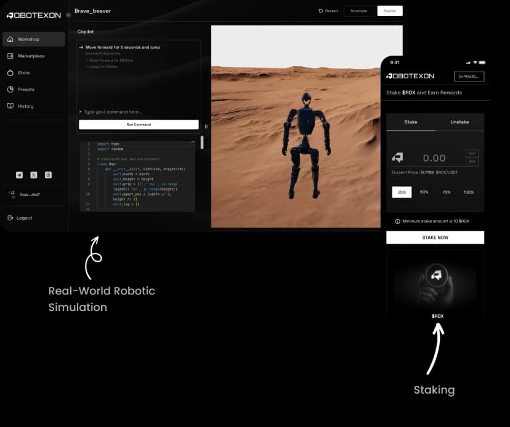Viewport: 510px width, 427px height.
Task: Select the 50% stake amount option
Action: [x=424, y=192]
